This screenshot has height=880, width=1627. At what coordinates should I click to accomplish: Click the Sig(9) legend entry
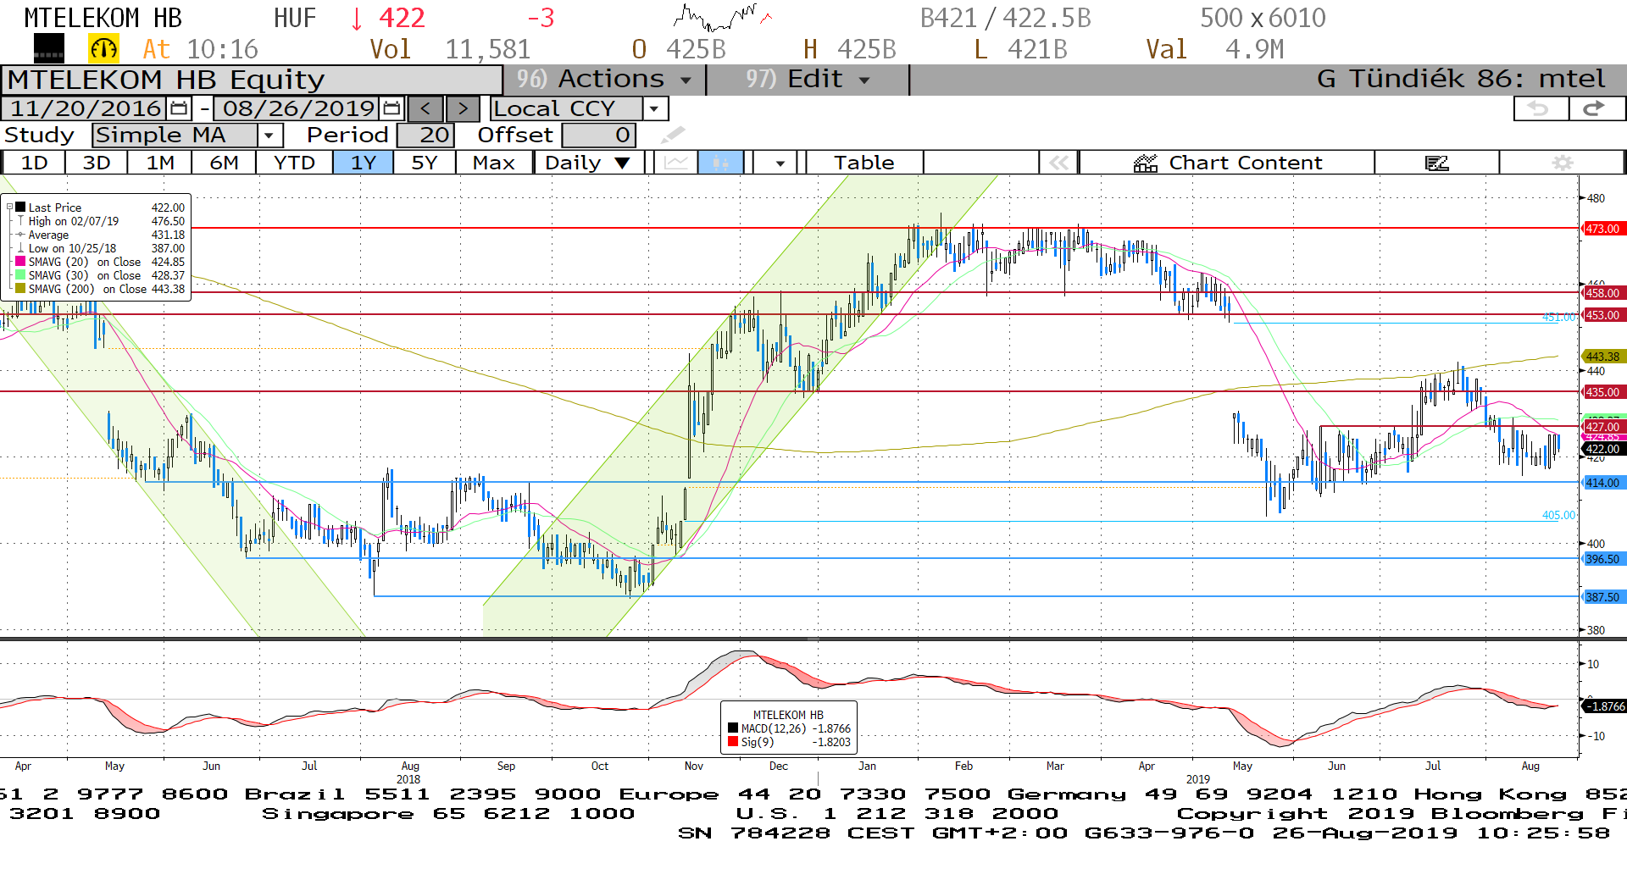click(x=789, y=742)
